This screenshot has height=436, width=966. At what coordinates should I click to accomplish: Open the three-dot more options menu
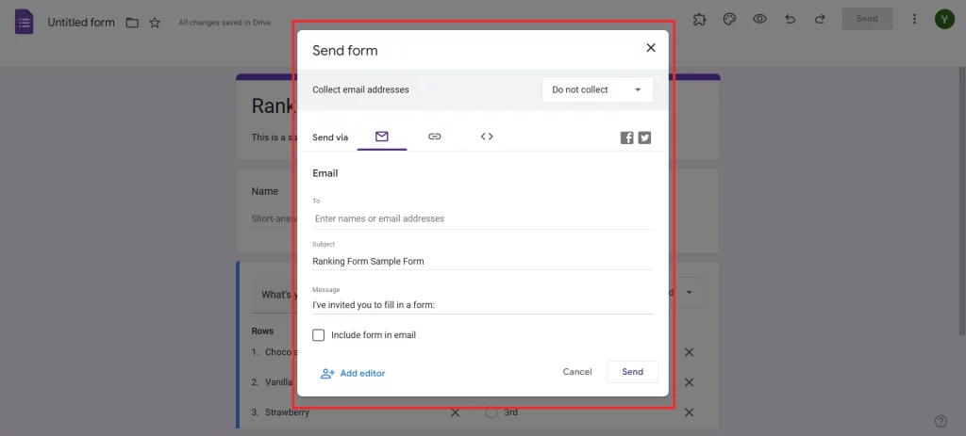click(914, 19)
